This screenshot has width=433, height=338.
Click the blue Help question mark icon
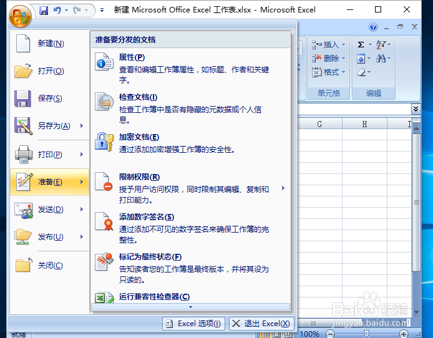[x=373, y=27]
